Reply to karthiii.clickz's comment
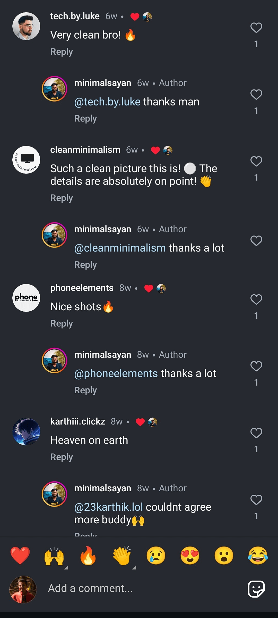Screen dimensions: 278x619 click(62, 457)
